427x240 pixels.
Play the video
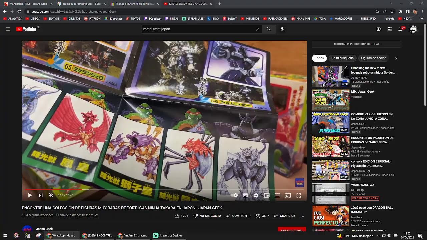coord(30,195)
